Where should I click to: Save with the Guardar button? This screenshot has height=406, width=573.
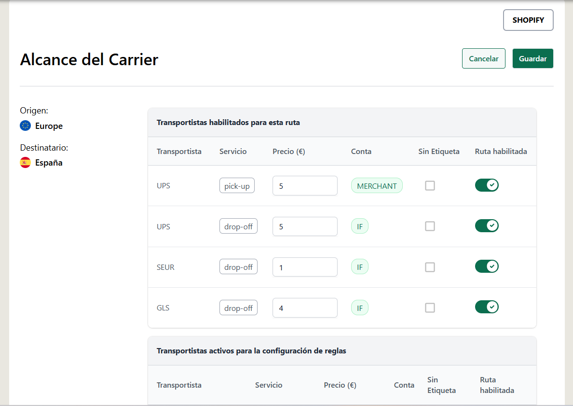[533, 58]
